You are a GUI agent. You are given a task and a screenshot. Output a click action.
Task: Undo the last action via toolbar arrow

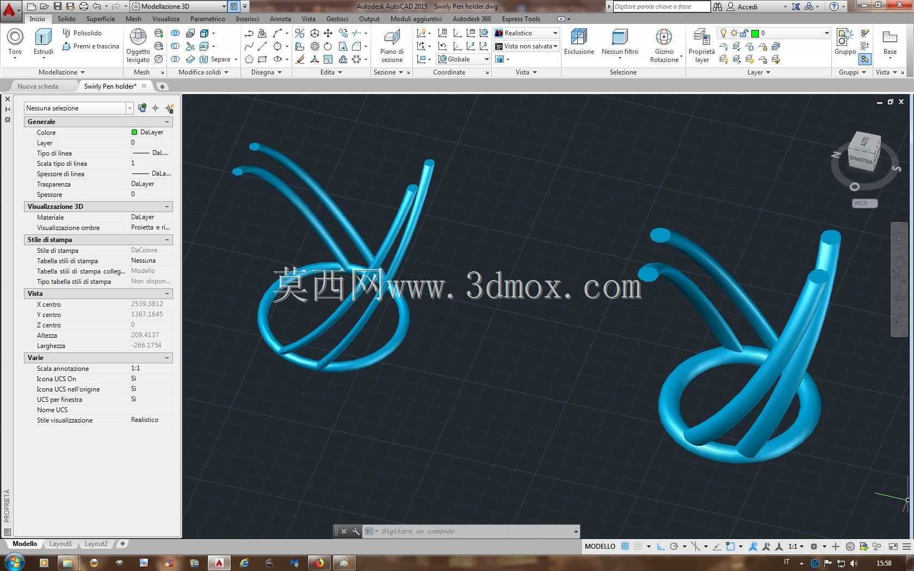97,7
